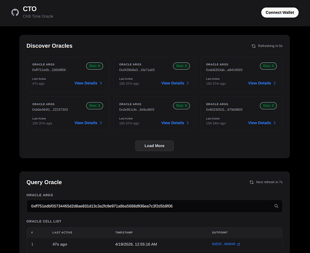Image resolution: width=310 pixels, height=253 pixels.
Task: Click Size: 3 badge on 0xde951cfe card
Action: pyautogui.click(x=182, y=106)
